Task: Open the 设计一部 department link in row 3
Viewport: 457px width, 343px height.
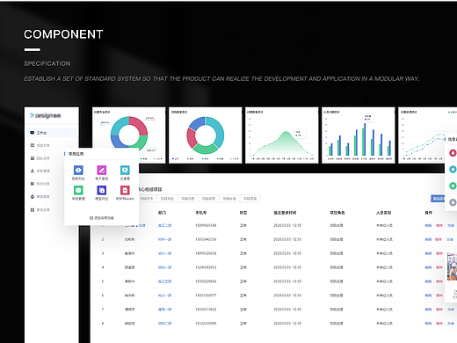Action: (x=164, y=253)
